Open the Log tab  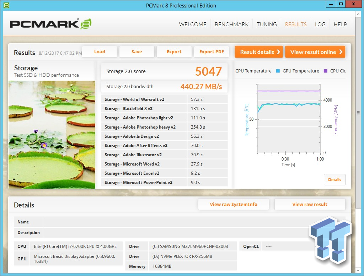(x=320, y=25)
